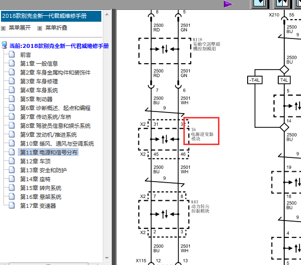The height and width of the screenshot is (265, 301).
Task: Select 第4章 车身系统 chapter
Action: (x=39, y=90)
